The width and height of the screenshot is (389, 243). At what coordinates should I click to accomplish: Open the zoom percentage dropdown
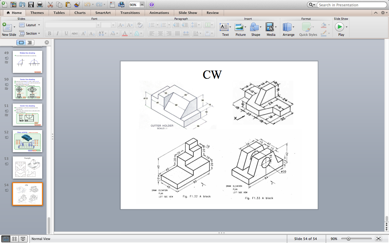[x=142, y=5]
